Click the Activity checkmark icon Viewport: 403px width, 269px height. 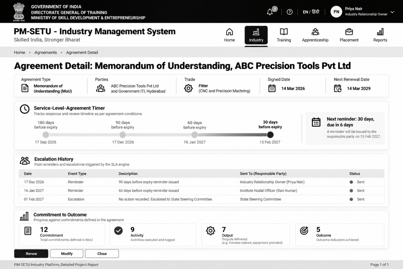[118, 231]
